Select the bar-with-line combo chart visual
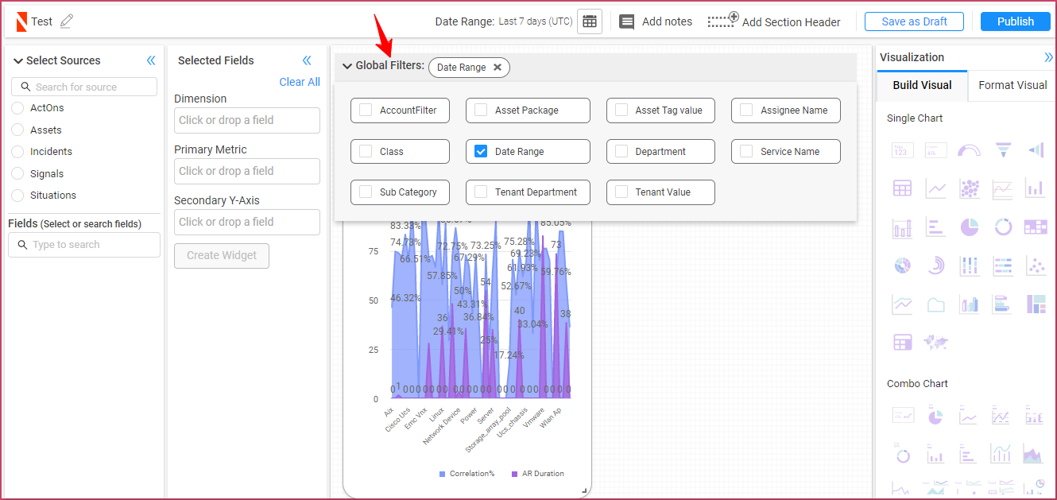The image size is (1057, 500). tap(1001, 455)
